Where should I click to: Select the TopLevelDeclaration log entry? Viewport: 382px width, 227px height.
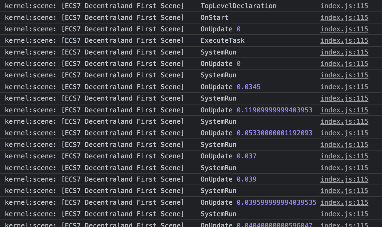point(238,6)
